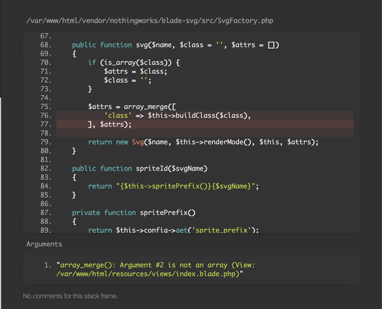Click line number 88.
The image size is (382, 309).
tap(46, 222)
